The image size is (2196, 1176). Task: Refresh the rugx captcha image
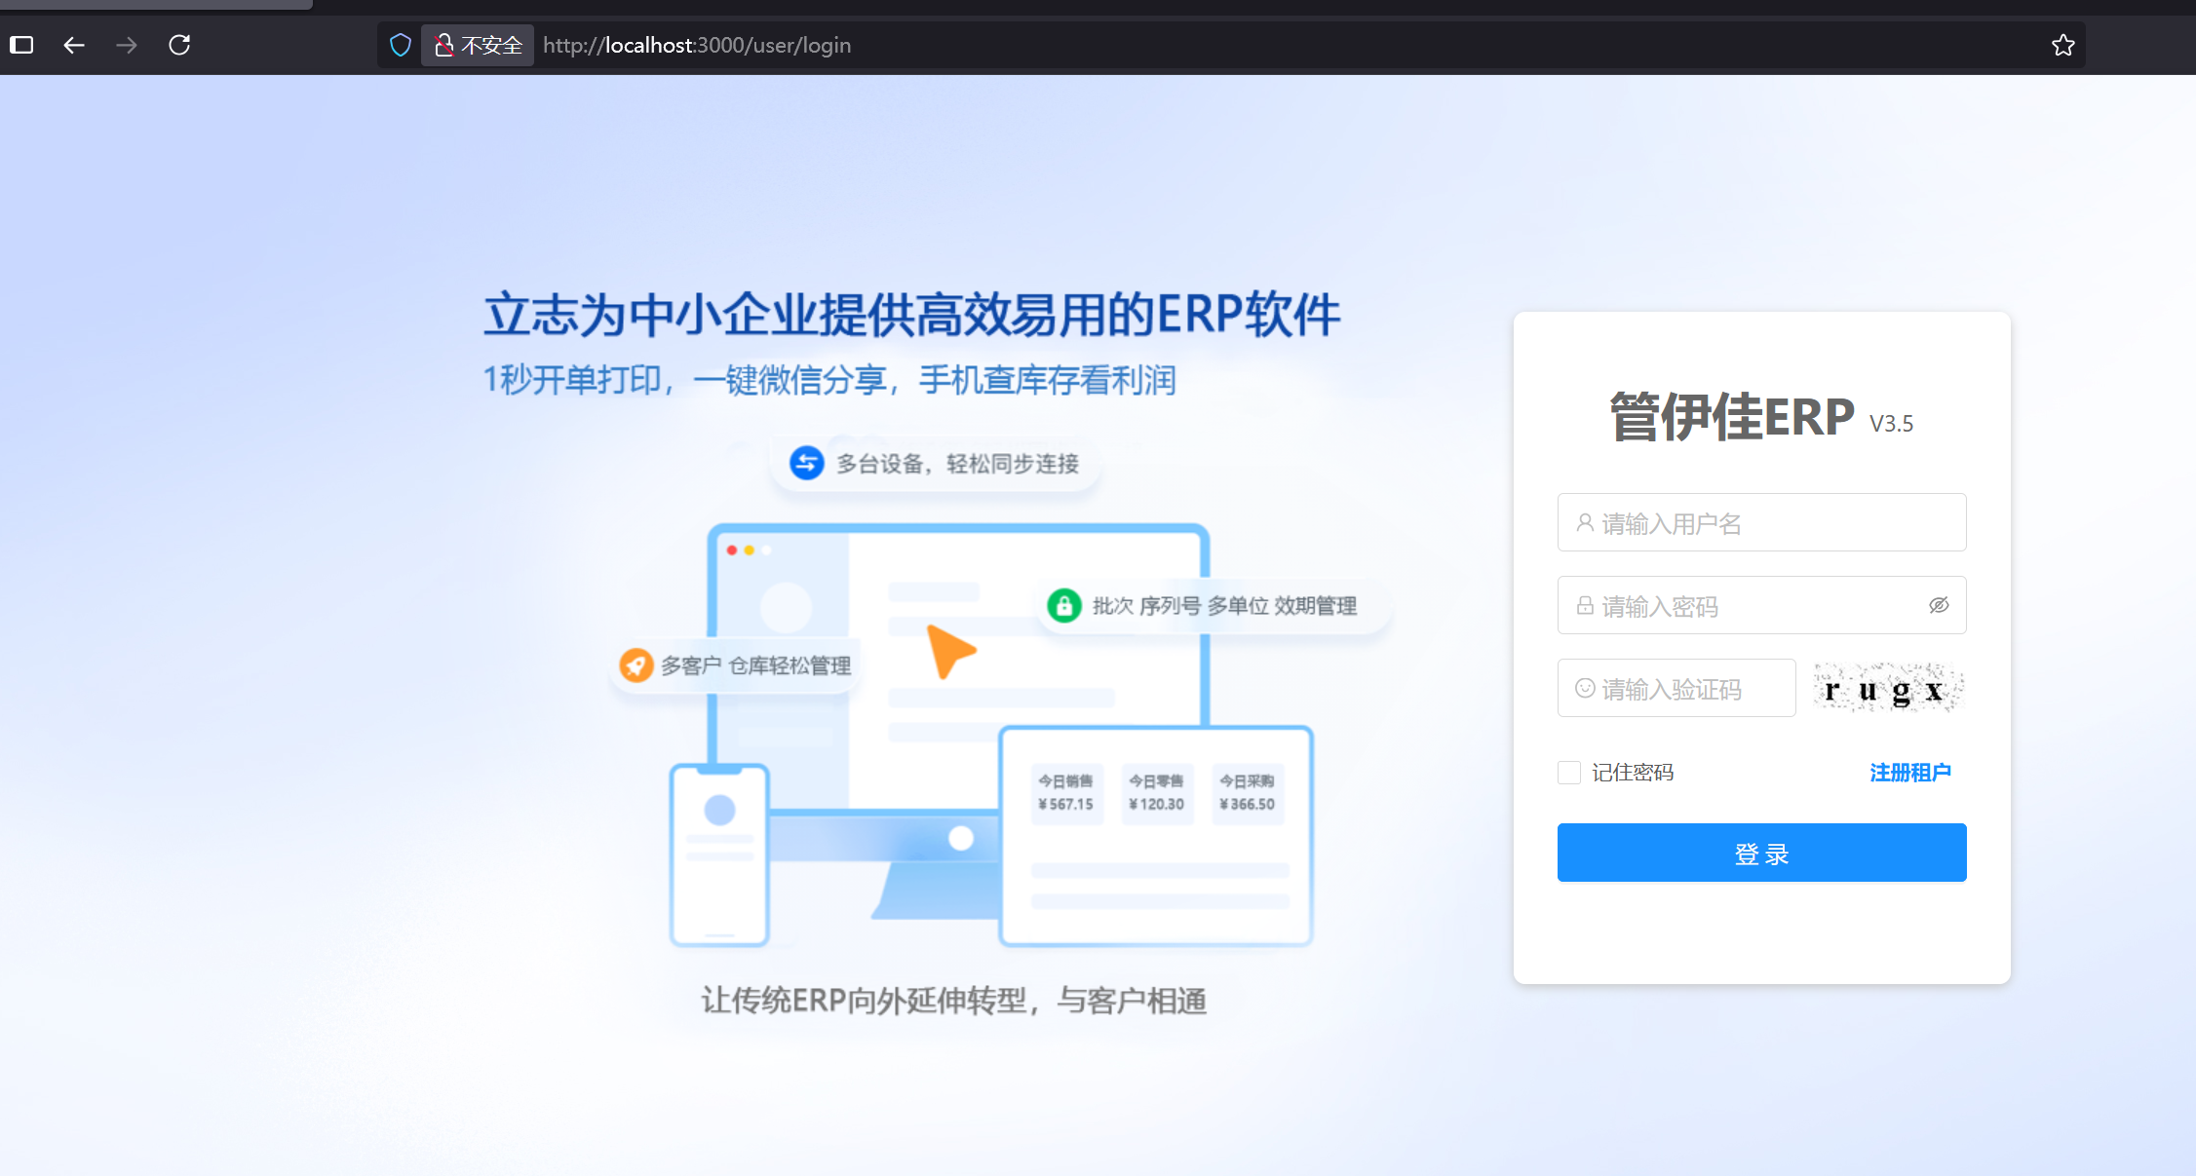[x=1887, y=689]
